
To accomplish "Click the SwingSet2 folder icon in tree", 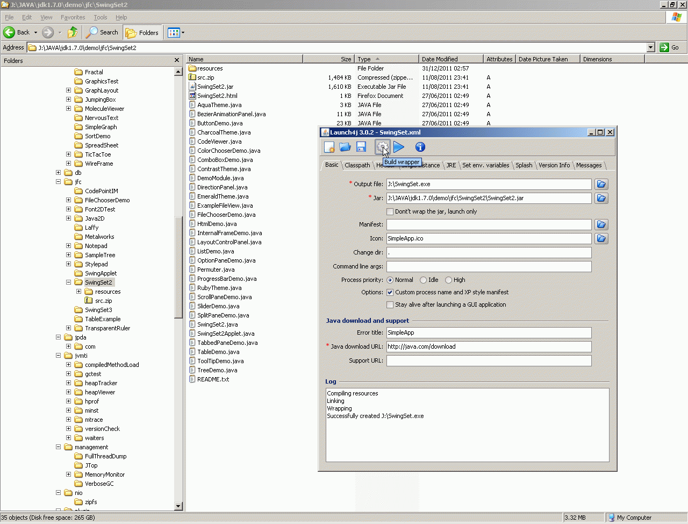I will point(78,282).
